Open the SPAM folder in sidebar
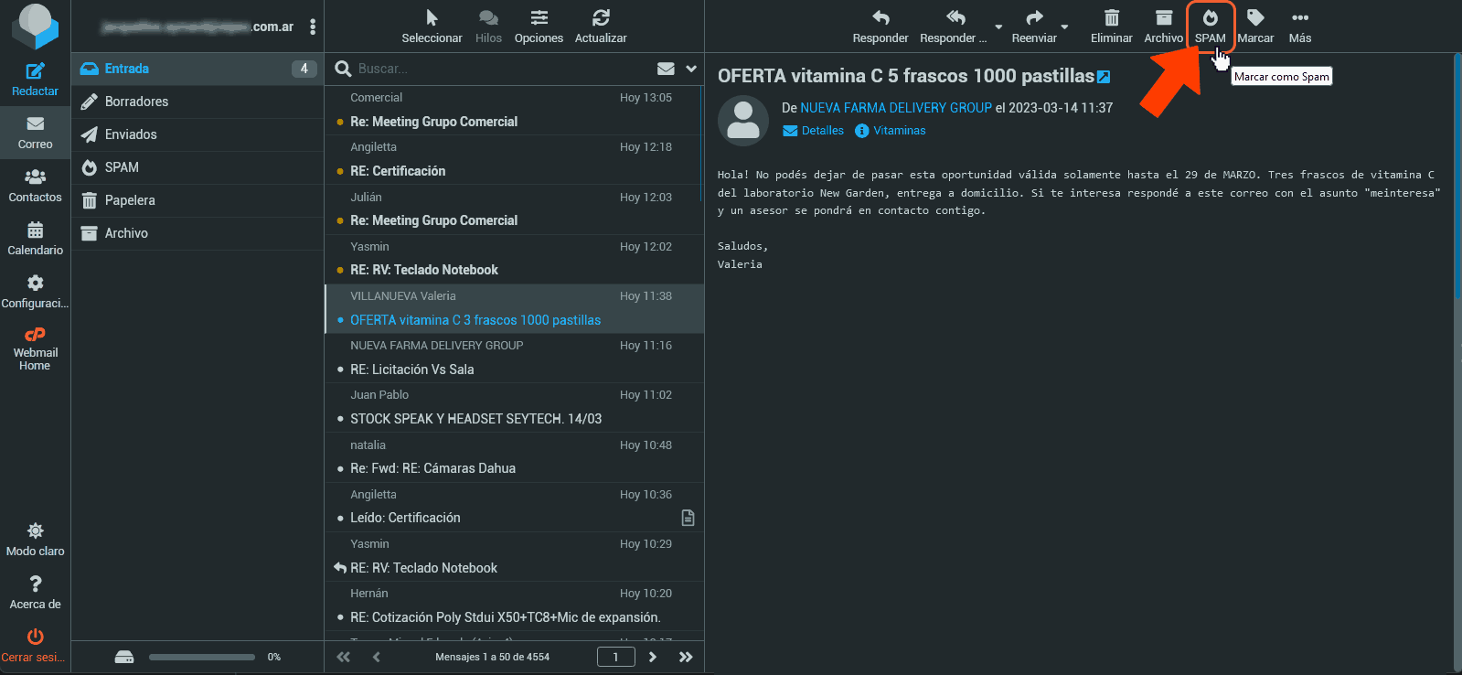 pyautogui.click(x=197, y=167)
